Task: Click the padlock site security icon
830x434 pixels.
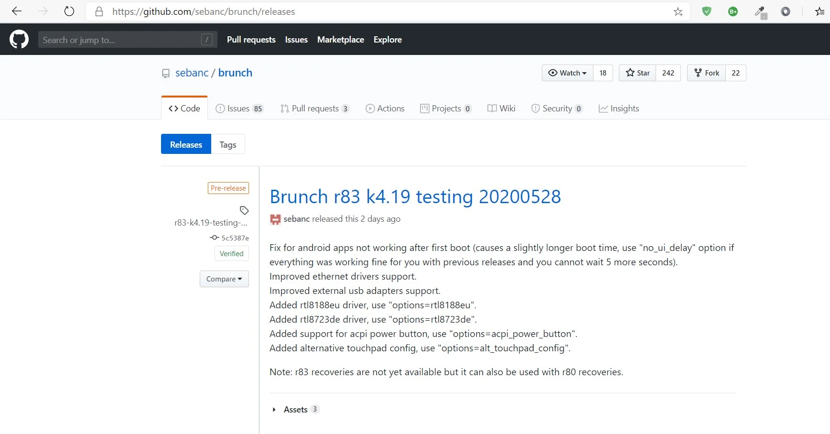Action: pos(99,11)
